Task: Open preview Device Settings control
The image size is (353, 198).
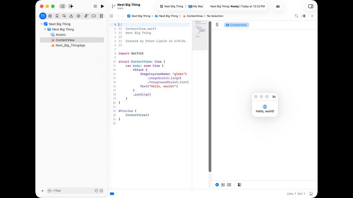Action: (239, 185)
